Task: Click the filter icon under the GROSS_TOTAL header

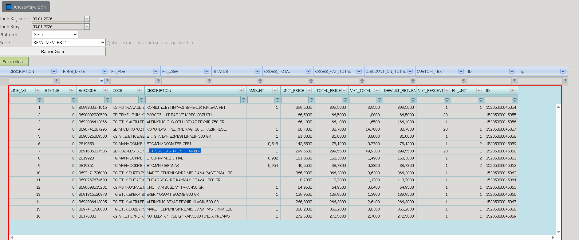Action: pos(311,81)
